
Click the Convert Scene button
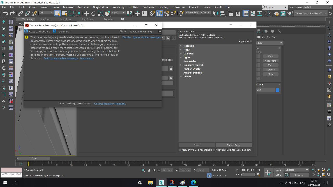point(234,145)
